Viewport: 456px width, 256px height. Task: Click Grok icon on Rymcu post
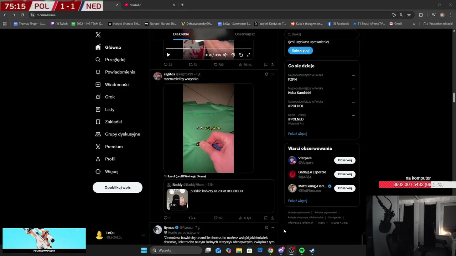click(266, 228)
